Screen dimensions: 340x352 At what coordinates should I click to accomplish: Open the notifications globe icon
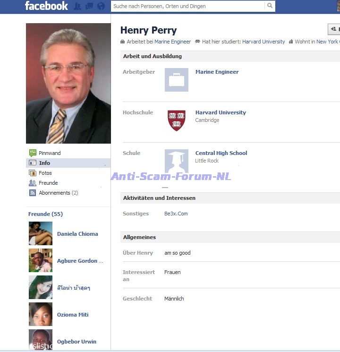pyautogui.click(x=101, y=6)
